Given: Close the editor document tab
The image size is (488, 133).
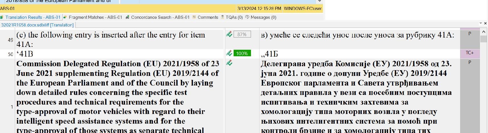Looking at the screenshot, I should tap(485, 23).
